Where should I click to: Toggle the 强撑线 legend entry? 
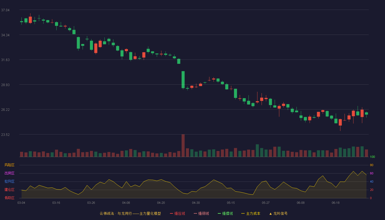225,213
